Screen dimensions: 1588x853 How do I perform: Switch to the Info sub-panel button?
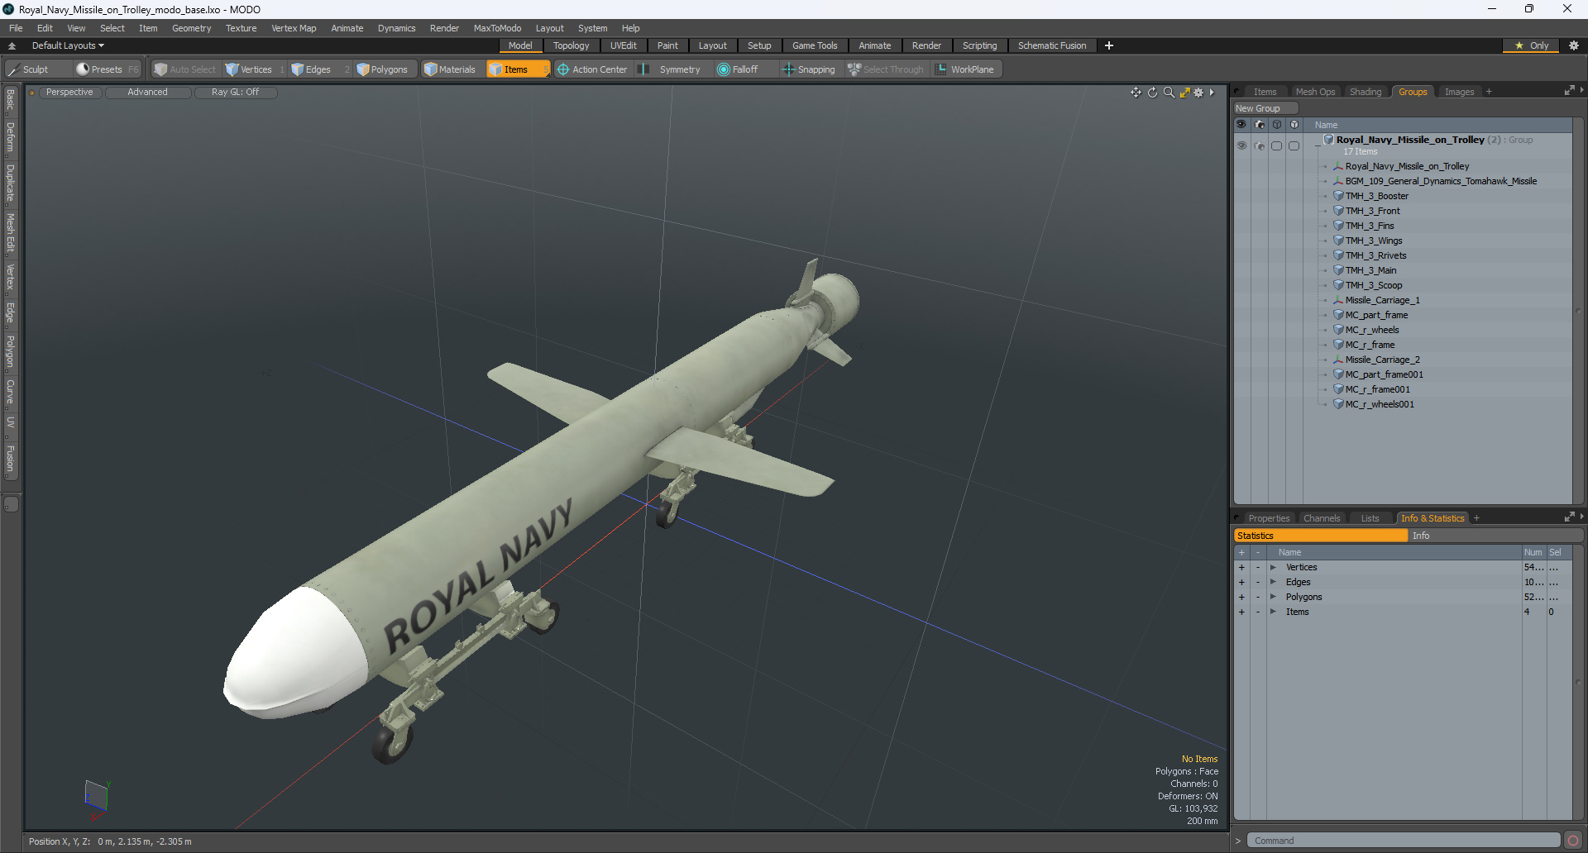pyautogui.click(x=1495, y=536)
